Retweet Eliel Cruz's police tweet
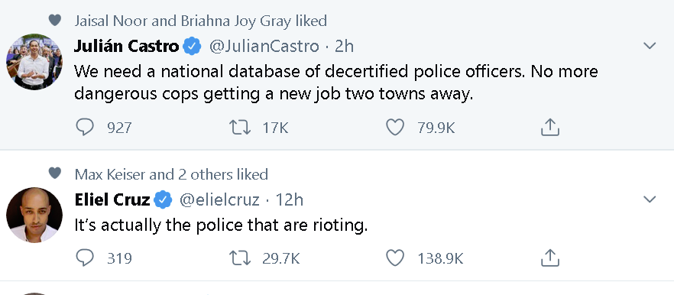 240,258
